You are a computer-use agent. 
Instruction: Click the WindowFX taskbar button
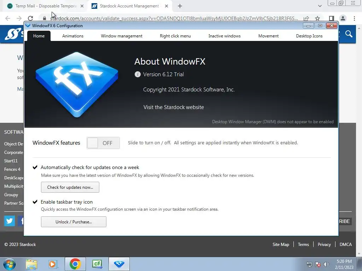coord(119,264)
